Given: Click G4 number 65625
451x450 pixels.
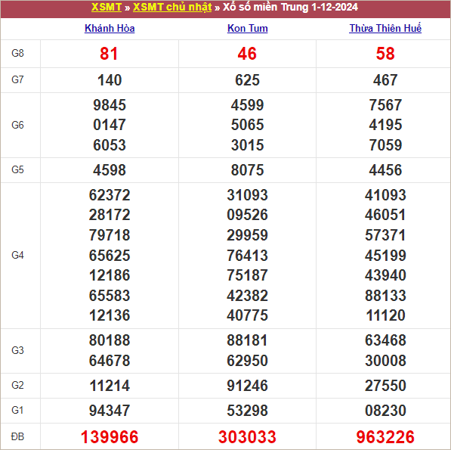Looking at the screenshot, I should (110, 256).
